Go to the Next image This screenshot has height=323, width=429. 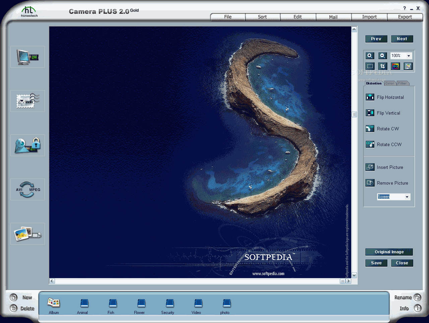click(402, 39)
